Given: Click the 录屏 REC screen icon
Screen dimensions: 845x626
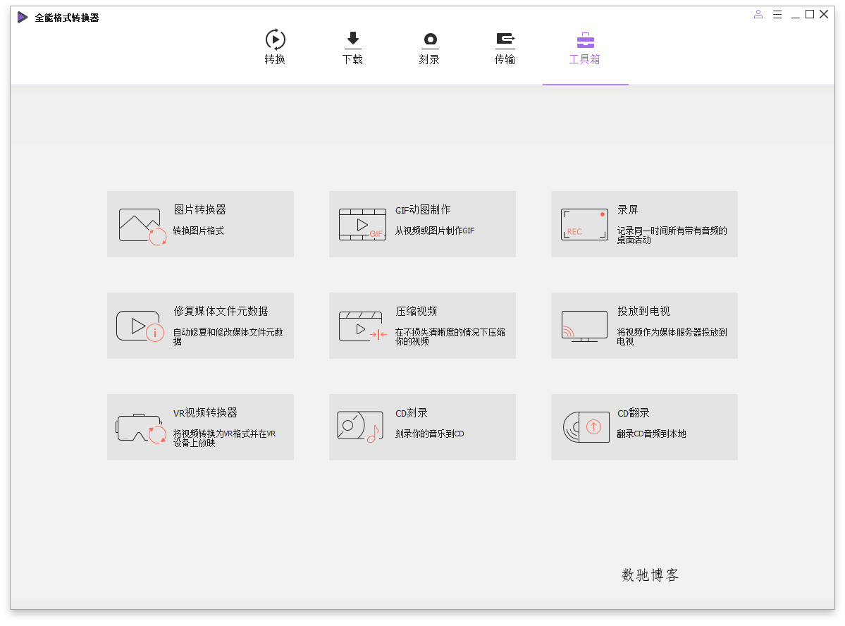Looking at the screenshot, I should pos(584,224).
